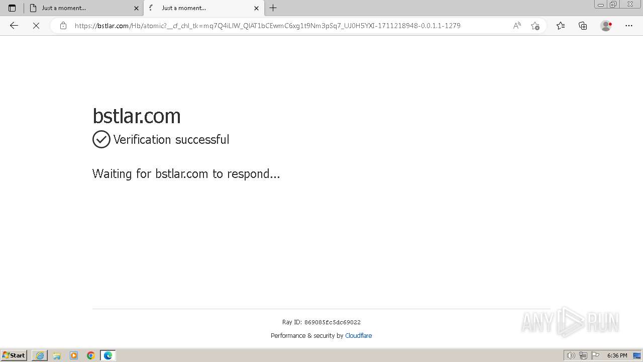643x362 pixels.
Task: Follow the Cloudflare link
Action: pos(358,335)
